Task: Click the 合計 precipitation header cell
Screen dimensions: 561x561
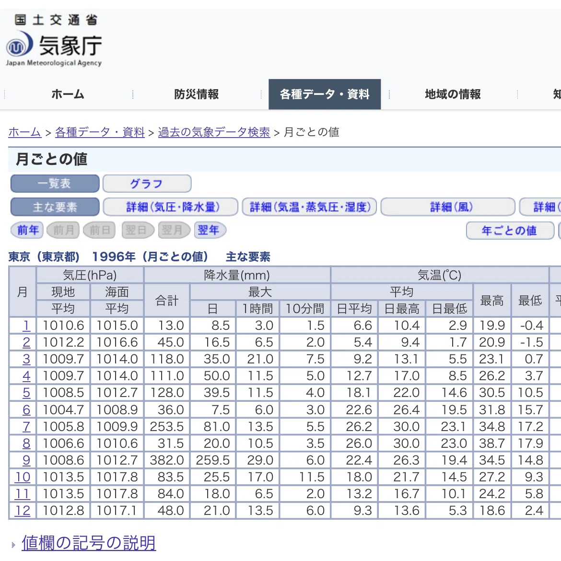Action: pos(167,300)
